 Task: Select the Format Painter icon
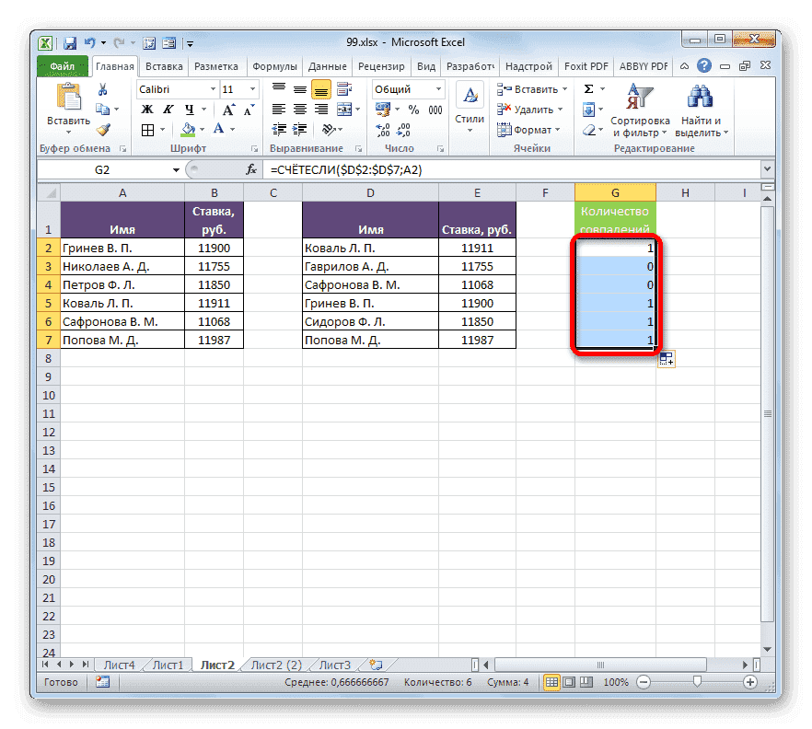tap(103, 130)
